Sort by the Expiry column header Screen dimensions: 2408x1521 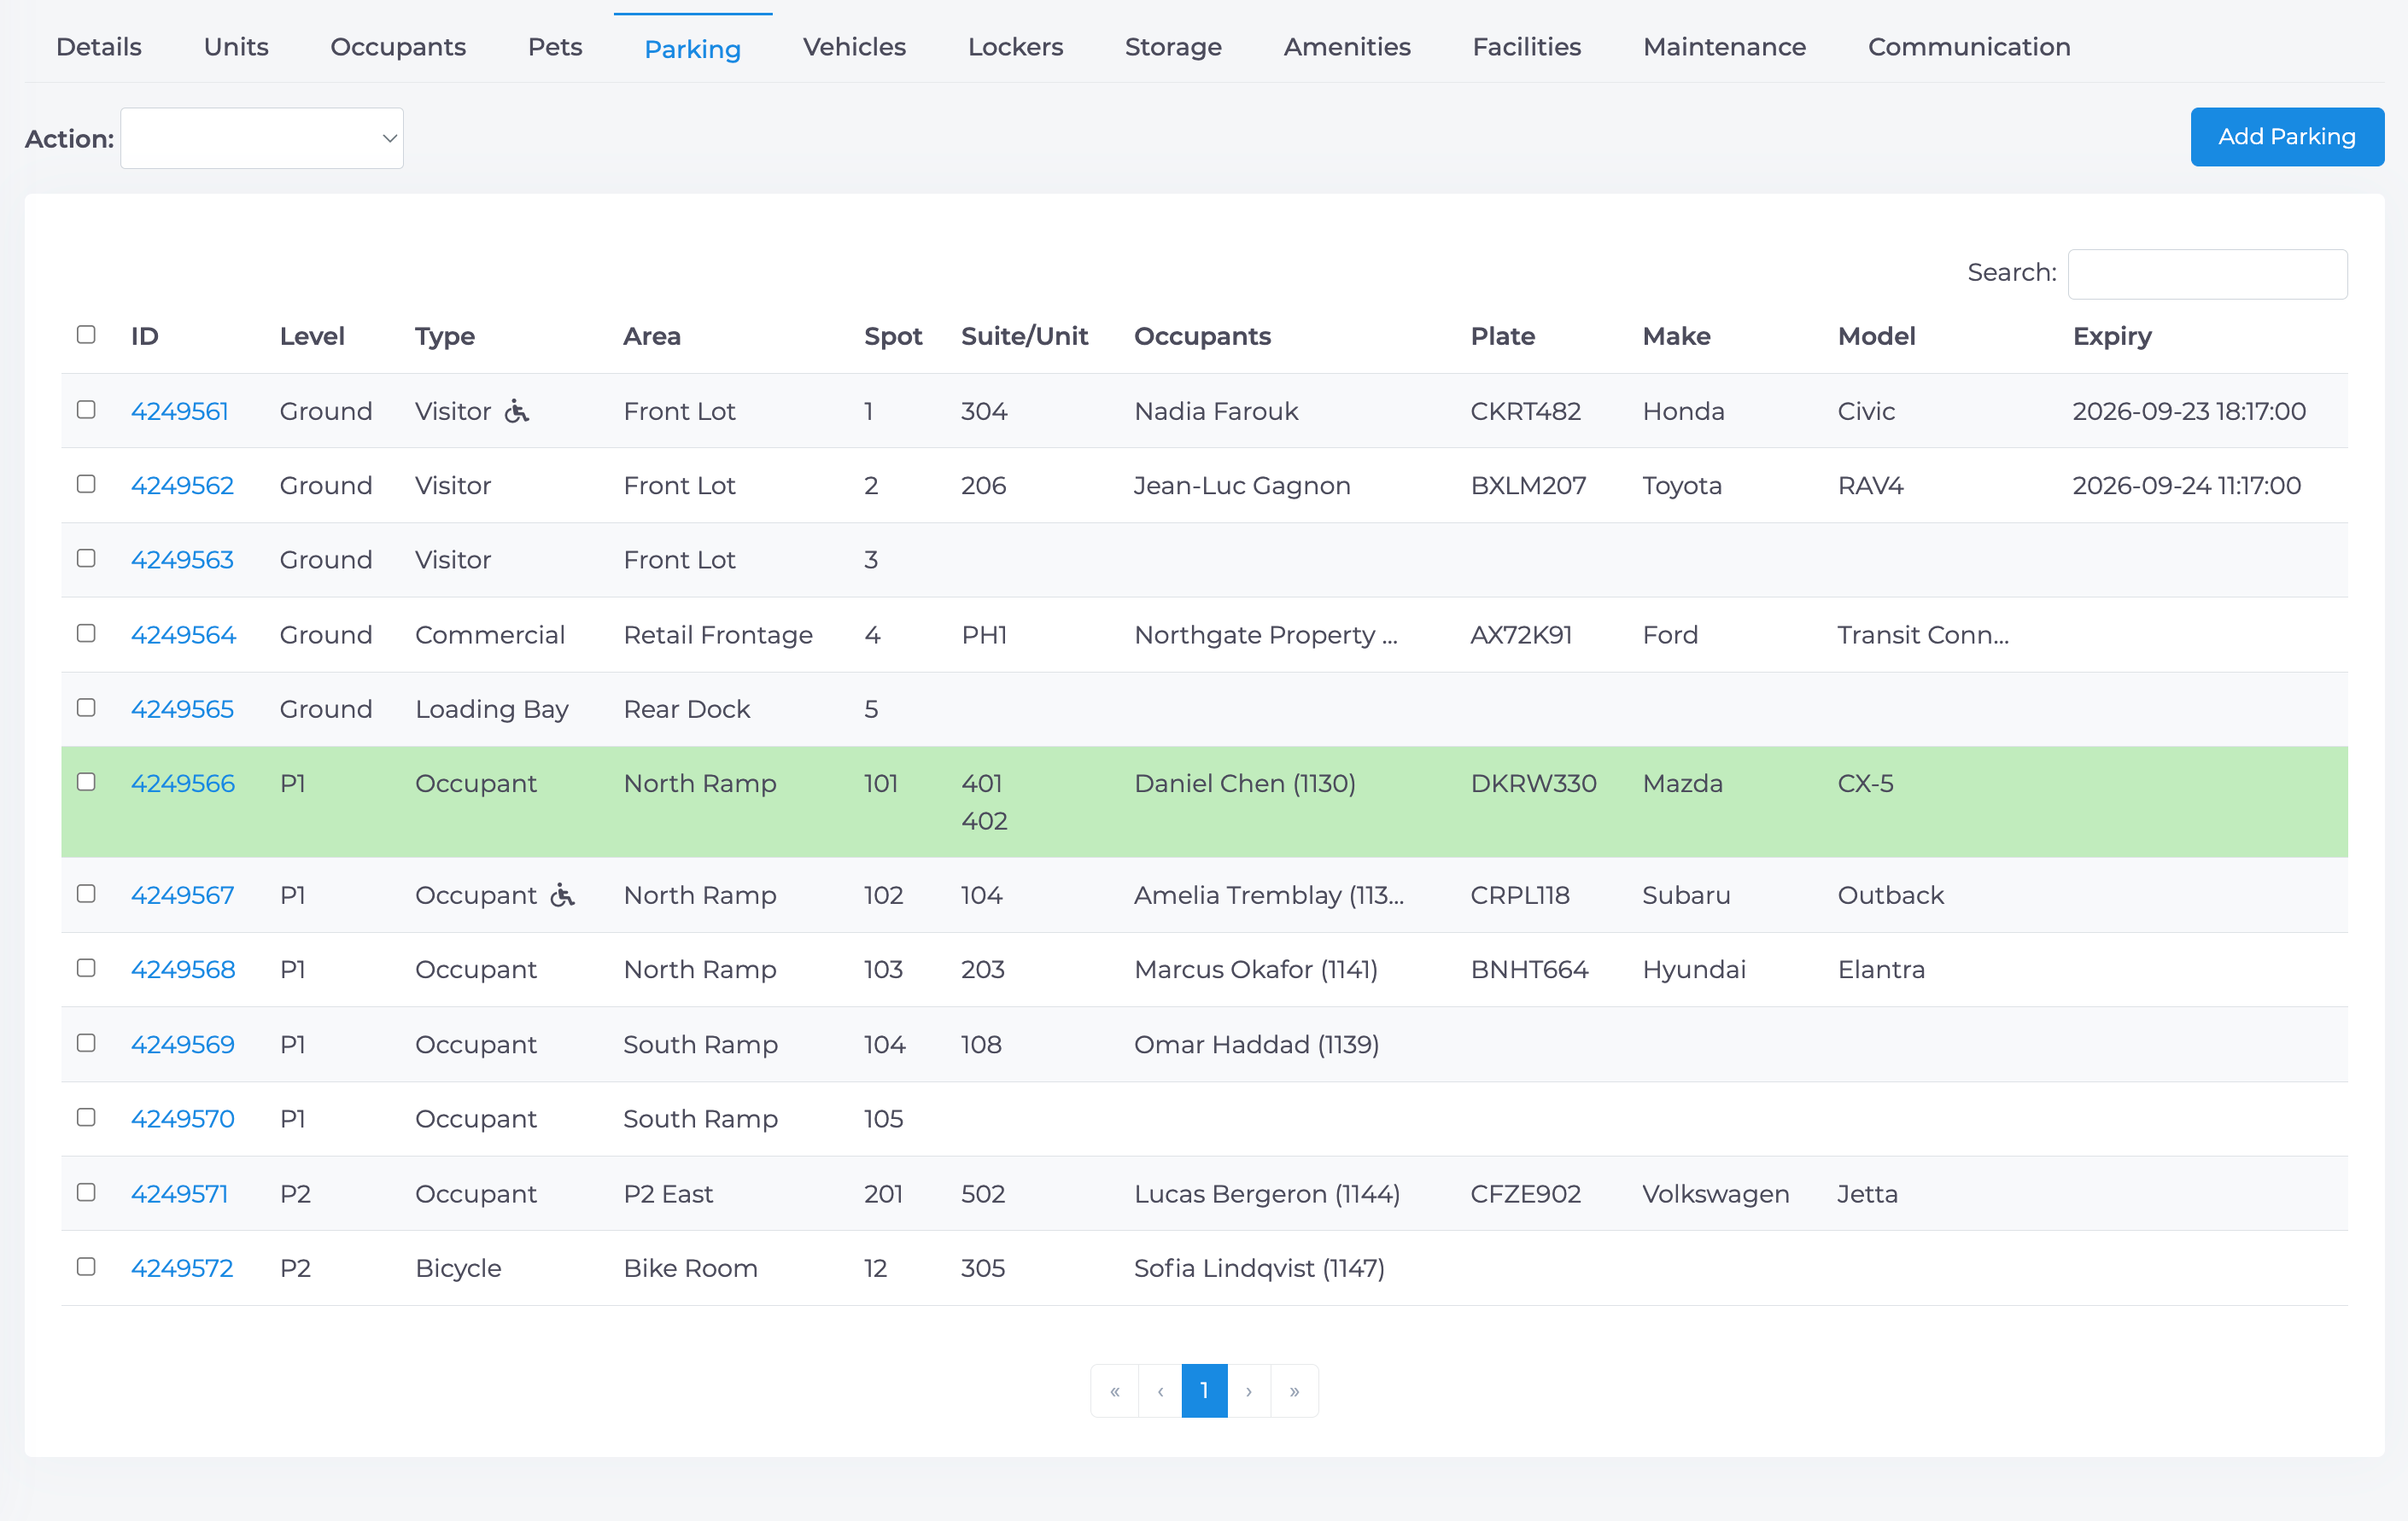(x=2112, y=335)
